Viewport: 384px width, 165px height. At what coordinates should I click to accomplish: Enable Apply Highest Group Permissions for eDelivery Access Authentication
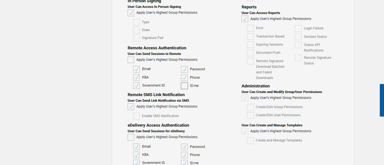point(131,137)
